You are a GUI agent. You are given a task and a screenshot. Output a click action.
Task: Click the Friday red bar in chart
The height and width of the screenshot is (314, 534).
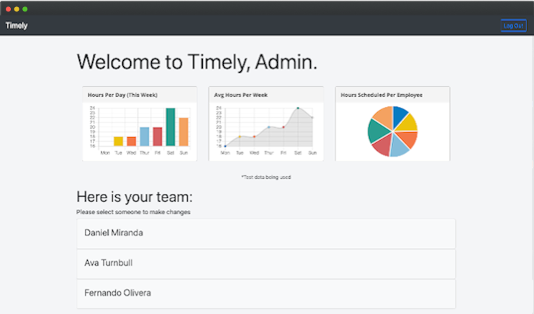[158, 137]
